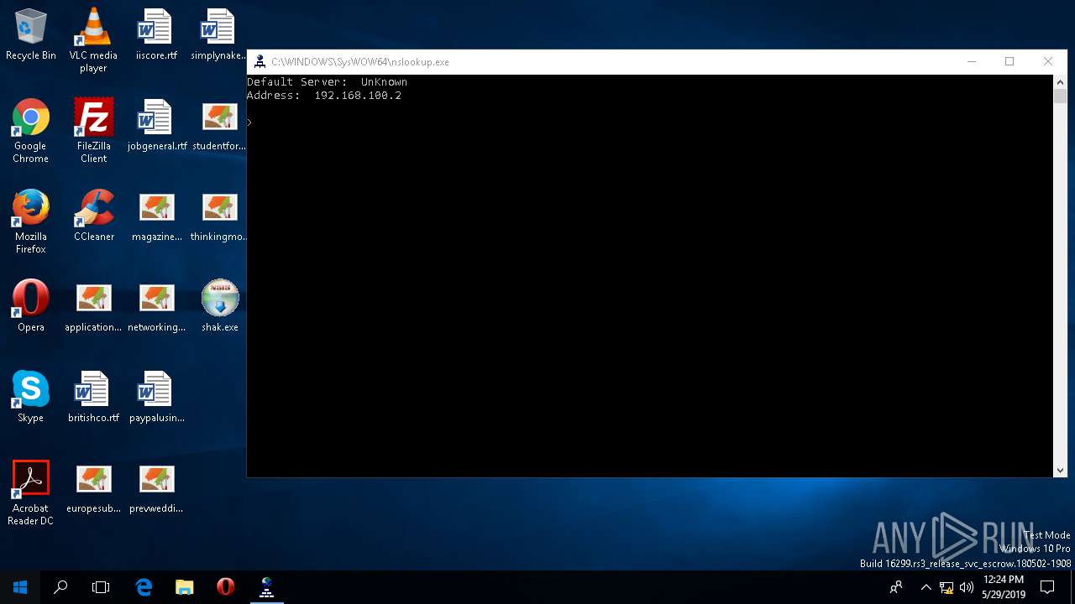The image size is (1075, 604).
Task: Click the nslookup prompt line
Action: coord(249,122)
